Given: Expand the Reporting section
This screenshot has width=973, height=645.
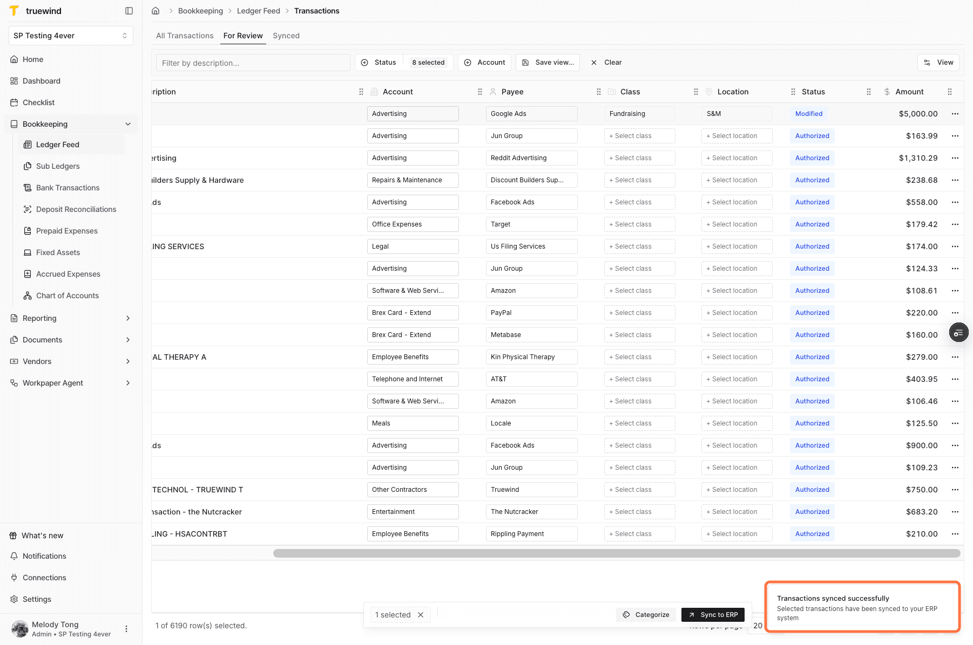Looking at the screenshot, I should pos(128,318).
